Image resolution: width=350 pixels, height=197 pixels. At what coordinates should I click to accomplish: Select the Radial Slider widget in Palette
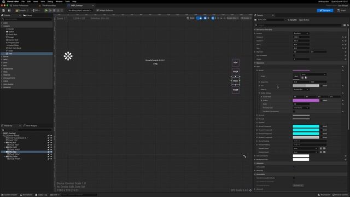pos(13,45)
